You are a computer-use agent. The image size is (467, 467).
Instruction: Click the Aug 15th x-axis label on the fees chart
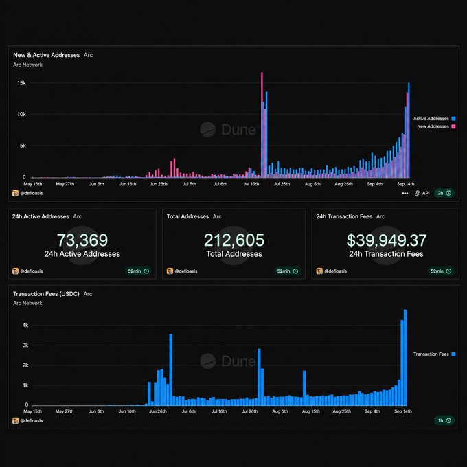[311, 411]
